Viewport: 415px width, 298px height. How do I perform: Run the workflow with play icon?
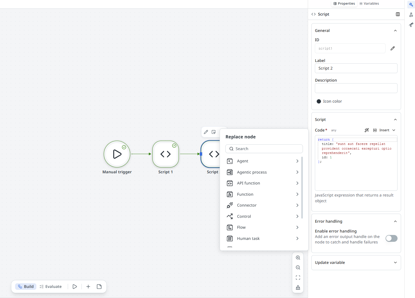coord(75,287)
